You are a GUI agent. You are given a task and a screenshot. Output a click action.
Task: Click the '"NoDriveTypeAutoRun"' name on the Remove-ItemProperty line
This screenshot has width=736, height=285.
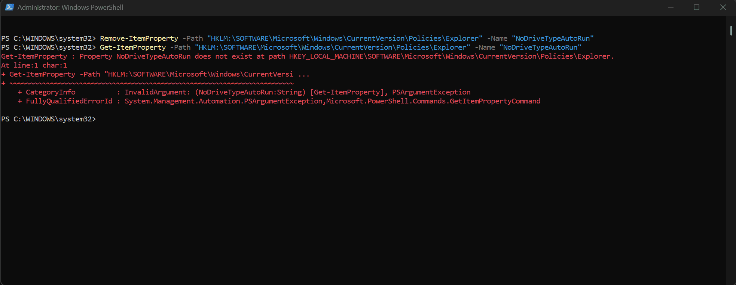point(553,38)
